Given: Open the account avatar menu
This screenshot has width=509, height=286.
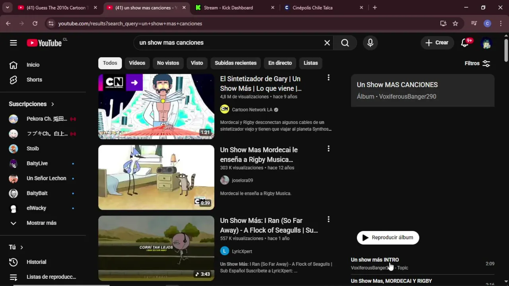Looking at the screenshot, I should (486, 43).
